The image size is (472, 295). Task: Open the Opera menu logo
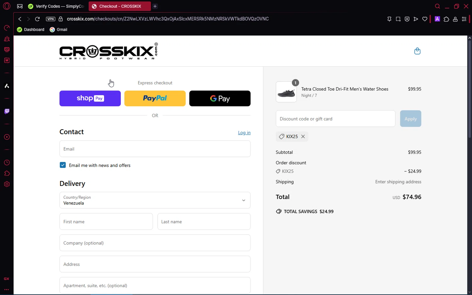7,6
